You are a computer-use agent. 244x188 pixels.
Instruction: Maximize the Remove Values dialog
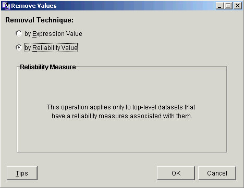[x=228, y=6]
